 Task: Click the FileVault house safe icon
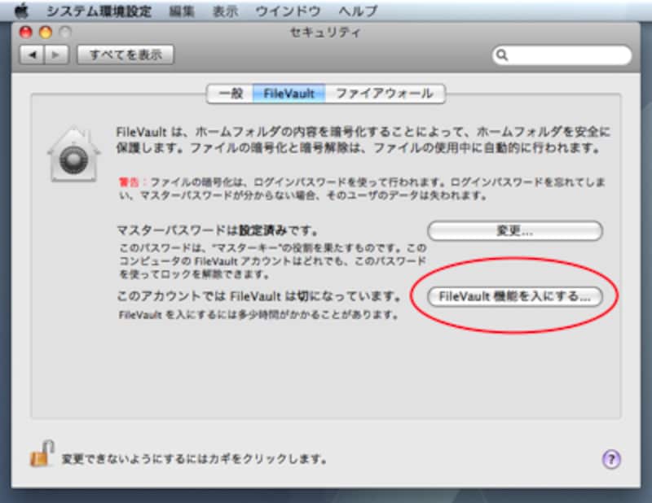[x=73, y=154]
